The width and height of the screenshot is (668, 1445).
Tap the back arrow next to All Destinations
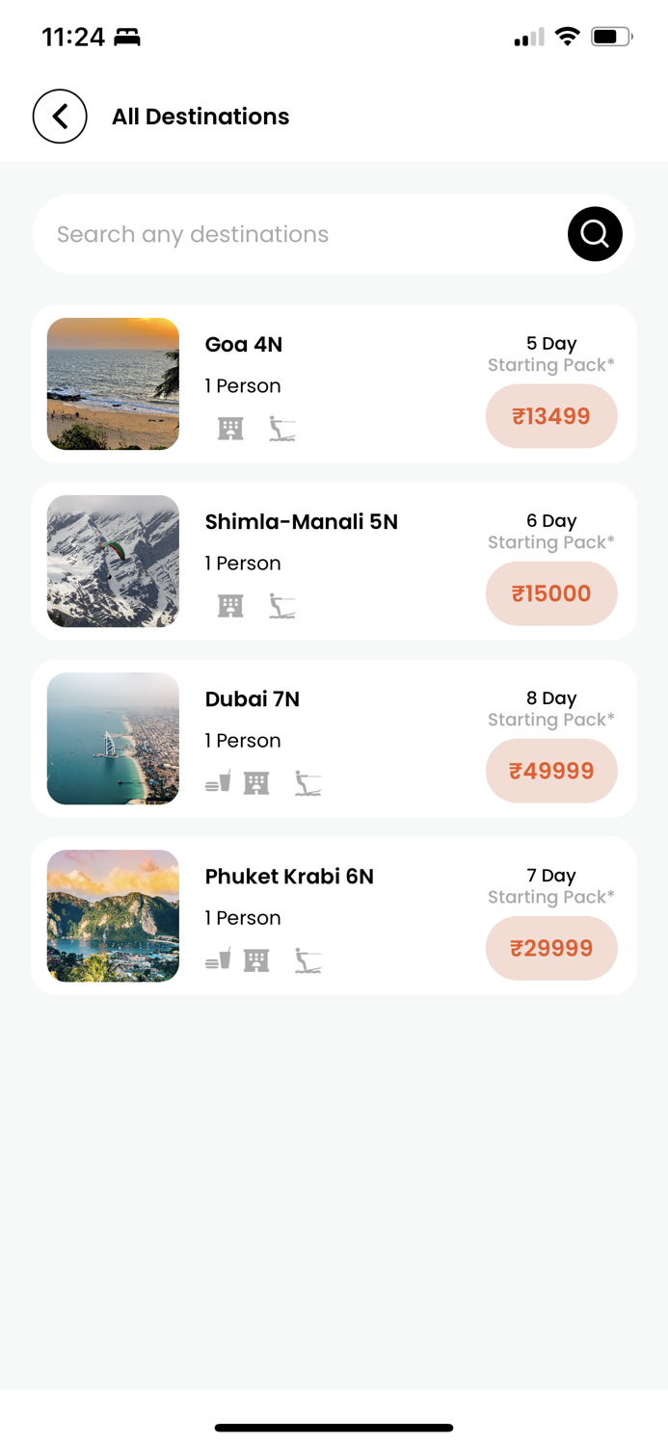point(60,116)
